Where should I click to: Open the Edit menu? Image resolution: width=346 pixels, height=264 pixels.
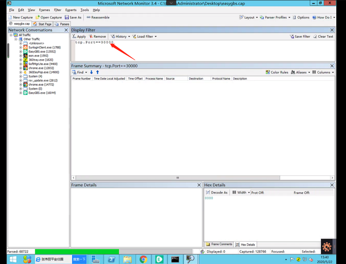[21, 10]
